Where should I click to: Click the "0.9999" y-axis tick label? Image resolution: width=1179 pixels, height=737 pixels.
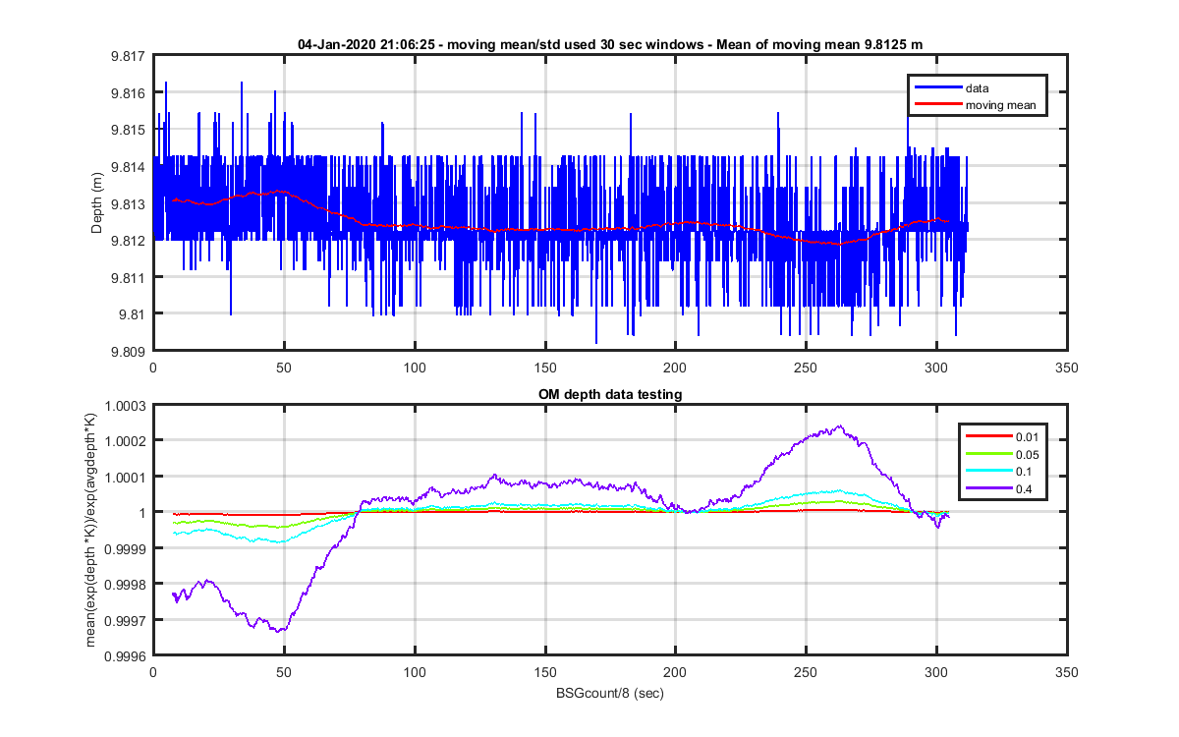tap(126, 548)
